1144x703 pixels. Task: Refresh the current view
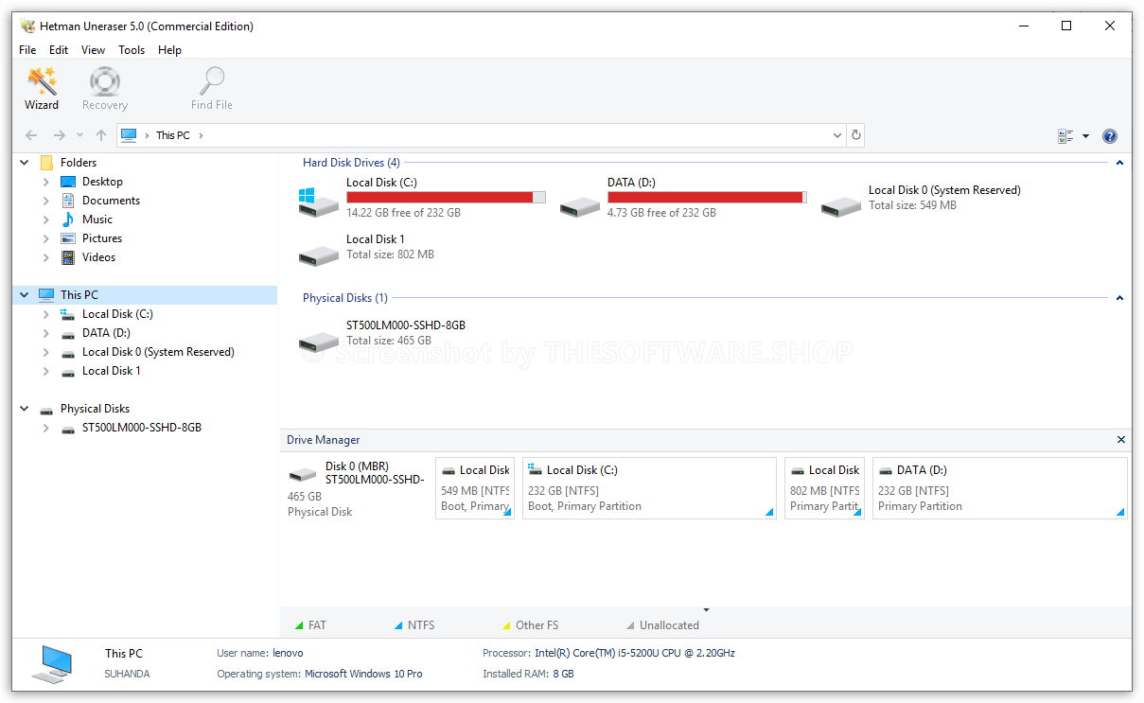855,134
